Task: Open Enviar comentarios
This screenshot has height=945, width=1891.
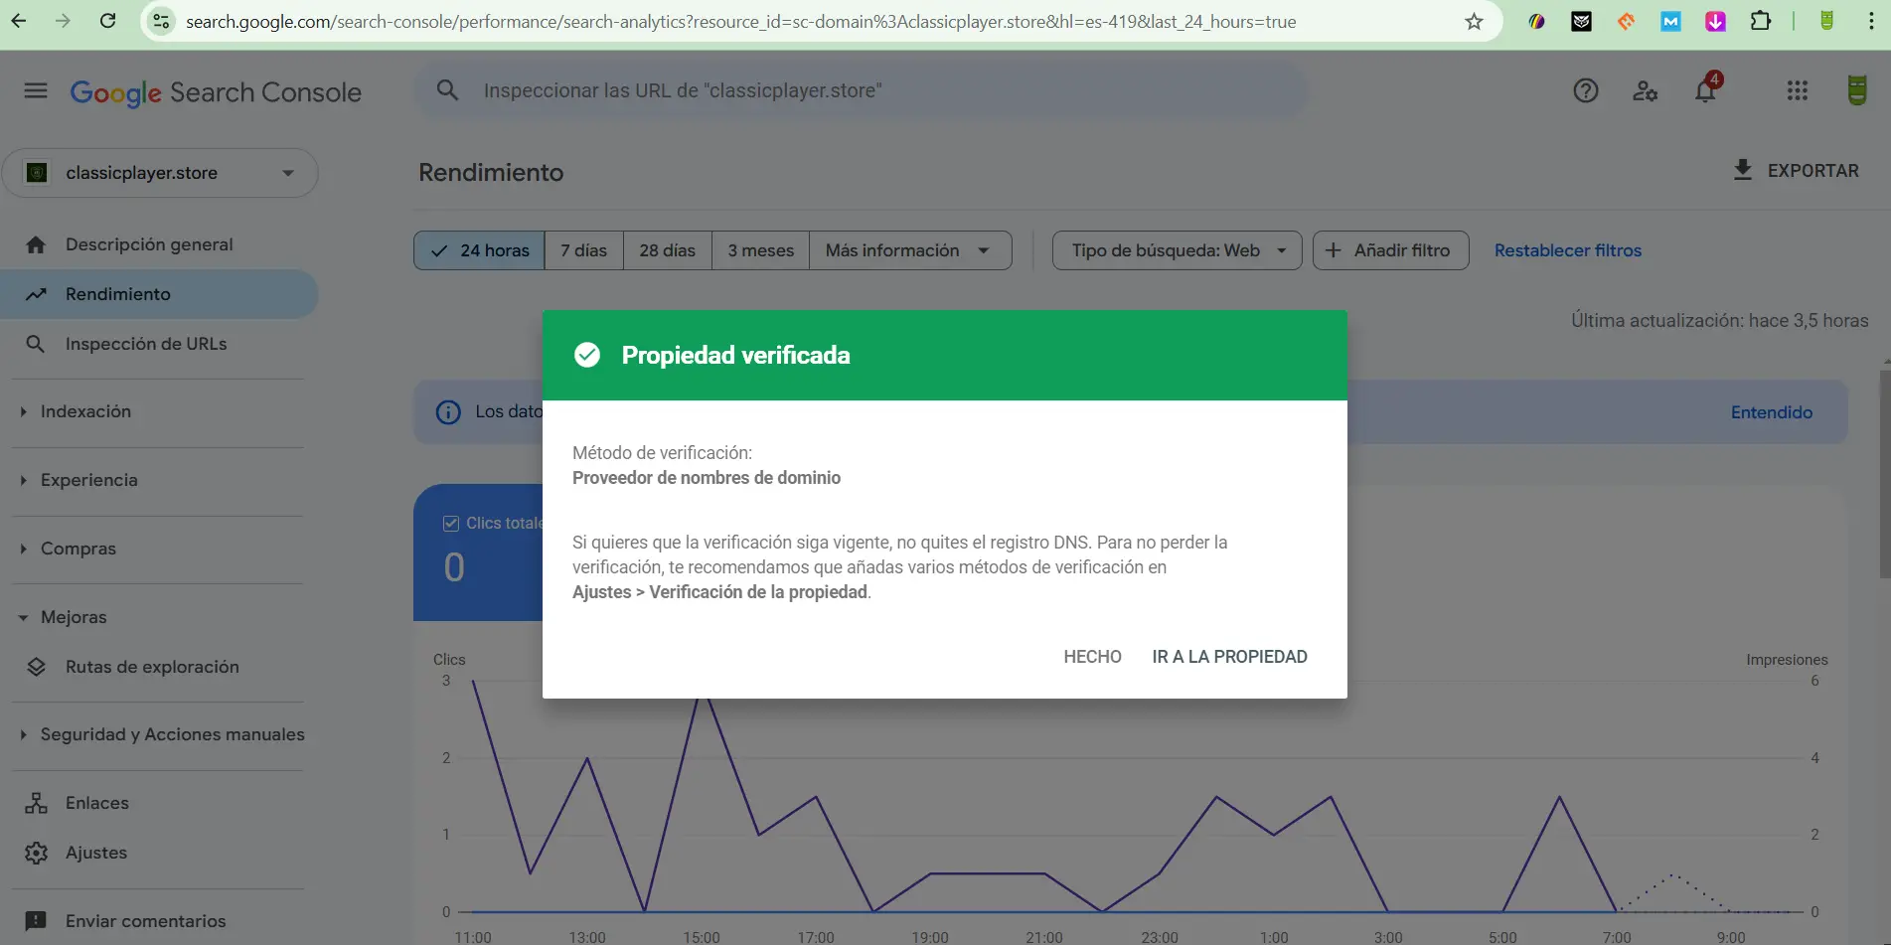Action: [159, 921]
